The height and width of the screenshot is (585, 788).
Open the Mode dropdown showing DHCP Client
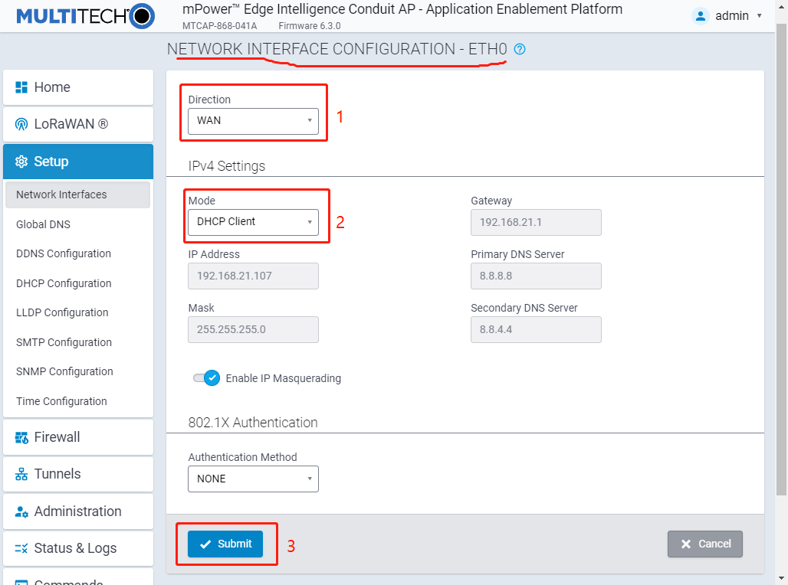[253, 222]
